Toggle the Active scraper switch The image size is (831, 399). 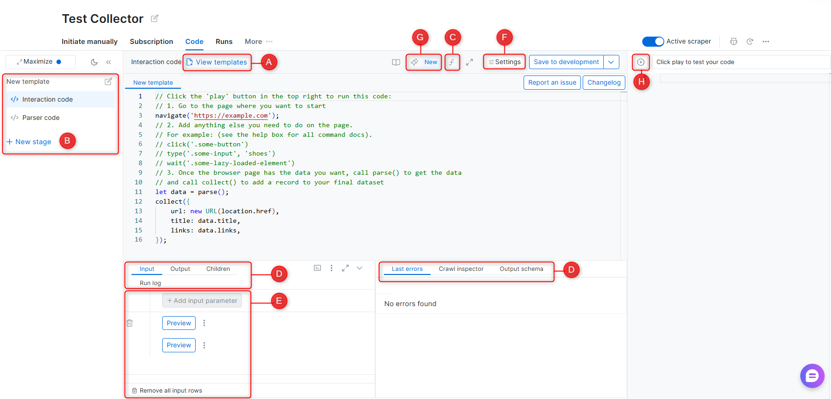point(653,42)
